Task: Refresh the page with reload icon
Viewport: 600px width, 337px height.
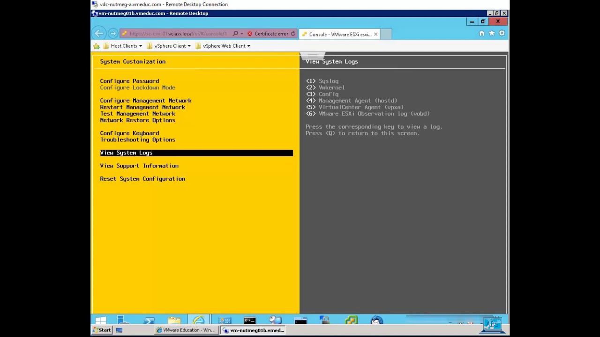Action: click(x=293, y=34)
